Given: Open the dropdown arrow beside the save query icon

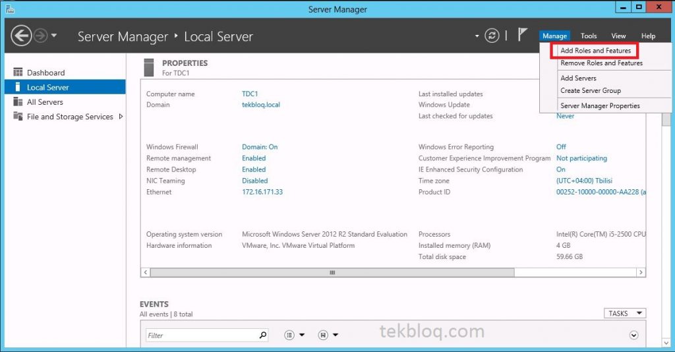Looking at the screenshot, I should pos(336,335).
